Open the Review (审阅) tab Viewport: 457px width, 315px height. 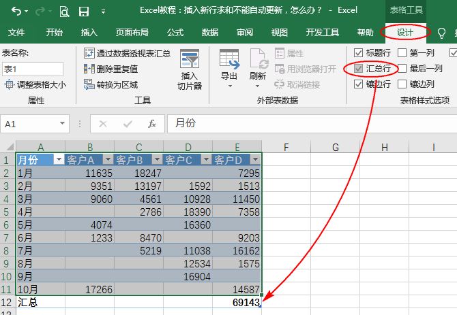[245, 32]
